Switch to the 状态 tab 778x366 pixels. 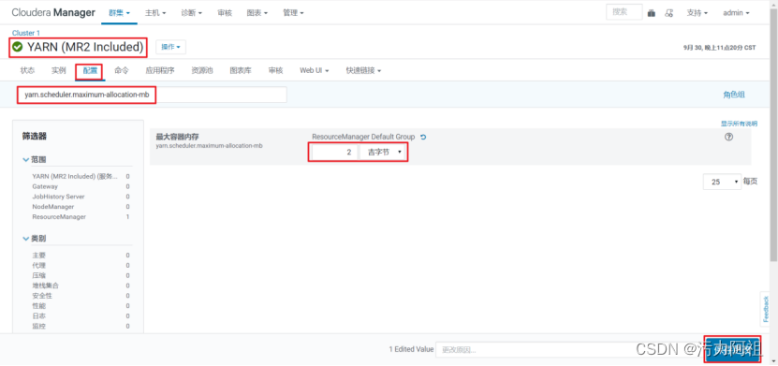click(27, 70)
